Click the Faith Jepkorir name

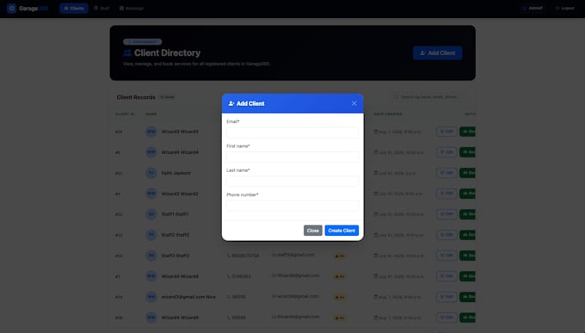coord(175,173)
